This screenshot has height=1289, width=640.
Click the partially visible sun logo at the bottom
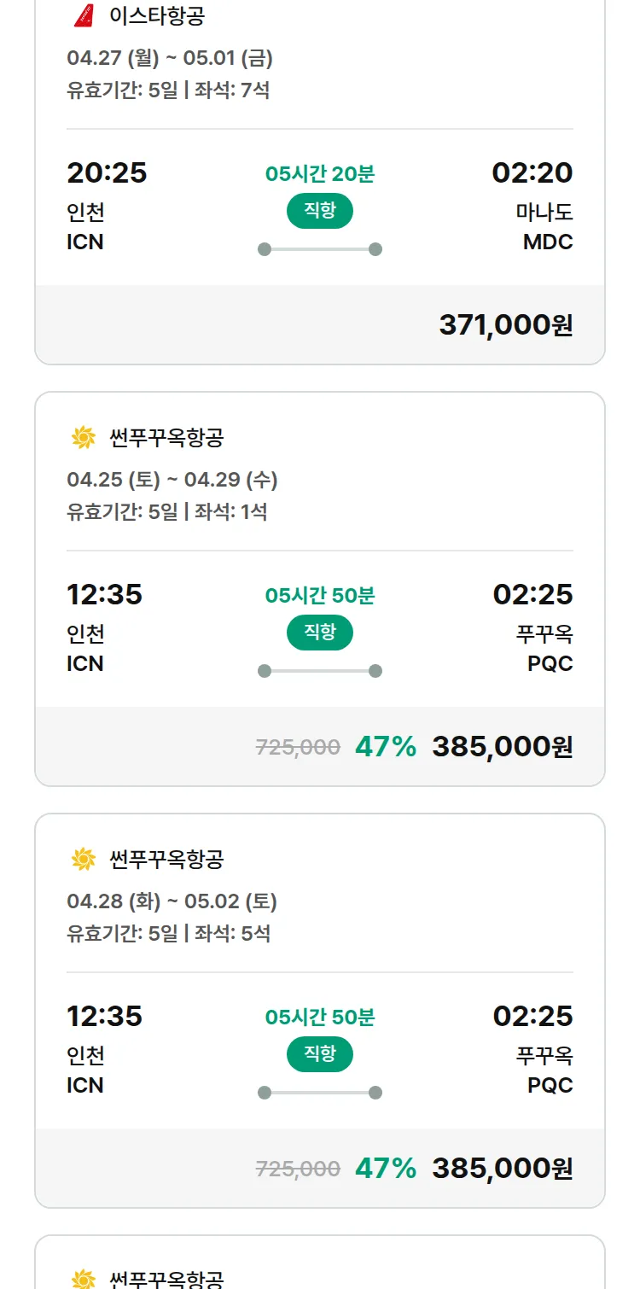(83, 1279)
